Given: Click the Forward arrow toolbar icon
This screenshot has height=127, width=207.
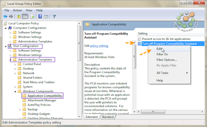Looking at the screenshot, I should coord(11,16).
